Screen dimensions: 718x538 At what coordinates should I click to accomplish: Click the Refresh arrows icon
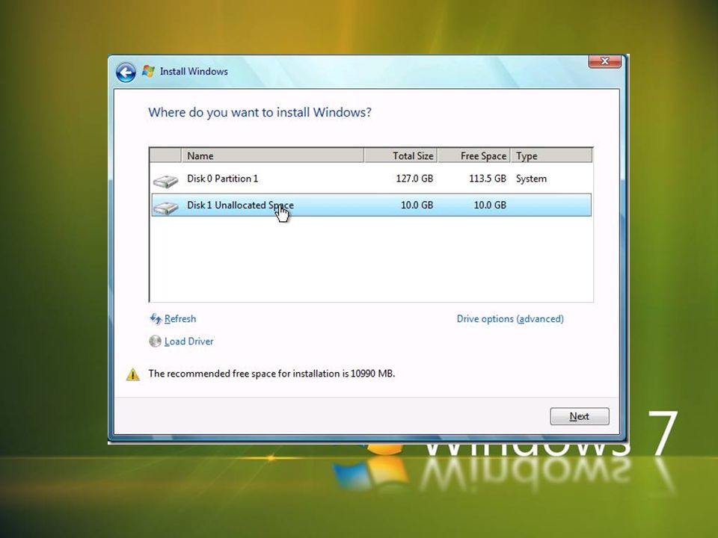click(x=156, y=318)
